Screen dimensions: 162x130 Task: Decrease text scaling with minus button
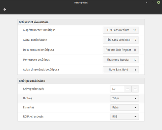coord(128,89)
